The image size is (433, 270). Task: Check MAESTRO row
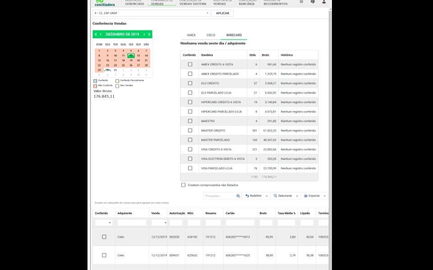(190, 121)
